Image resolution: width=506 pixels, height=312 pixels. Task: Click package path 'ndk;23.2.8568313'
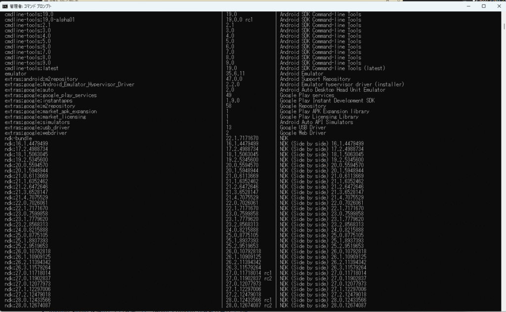pyautogui.click(x=26, y=225)
